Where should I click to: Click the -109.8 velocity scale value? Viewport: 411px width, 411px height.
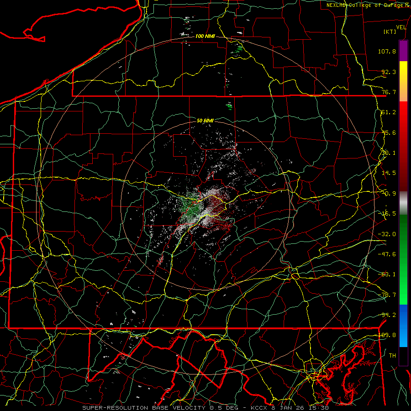pyautogui.click(x=387, y=335)
